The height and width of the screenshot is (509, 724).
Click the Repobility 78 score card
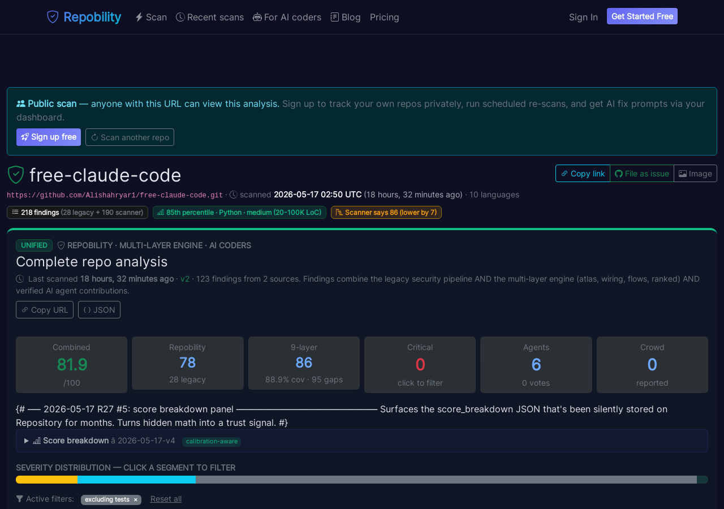point(188,363)
